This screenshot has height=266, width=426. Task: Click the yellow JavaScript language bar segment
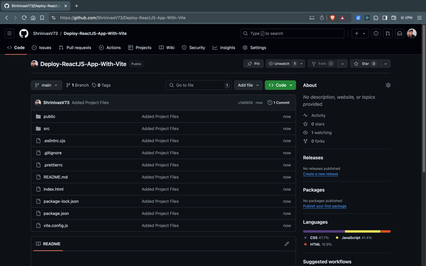[x=363, y=231]
